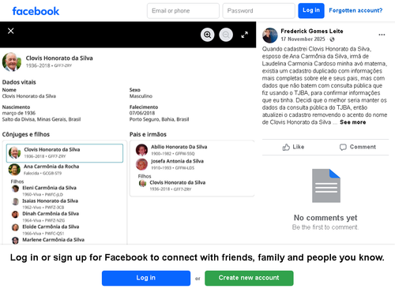This screenshot has height=296, width=395.
Task: Click the text 'Josefa Antonia da Silva'
Action: [177, 161]
